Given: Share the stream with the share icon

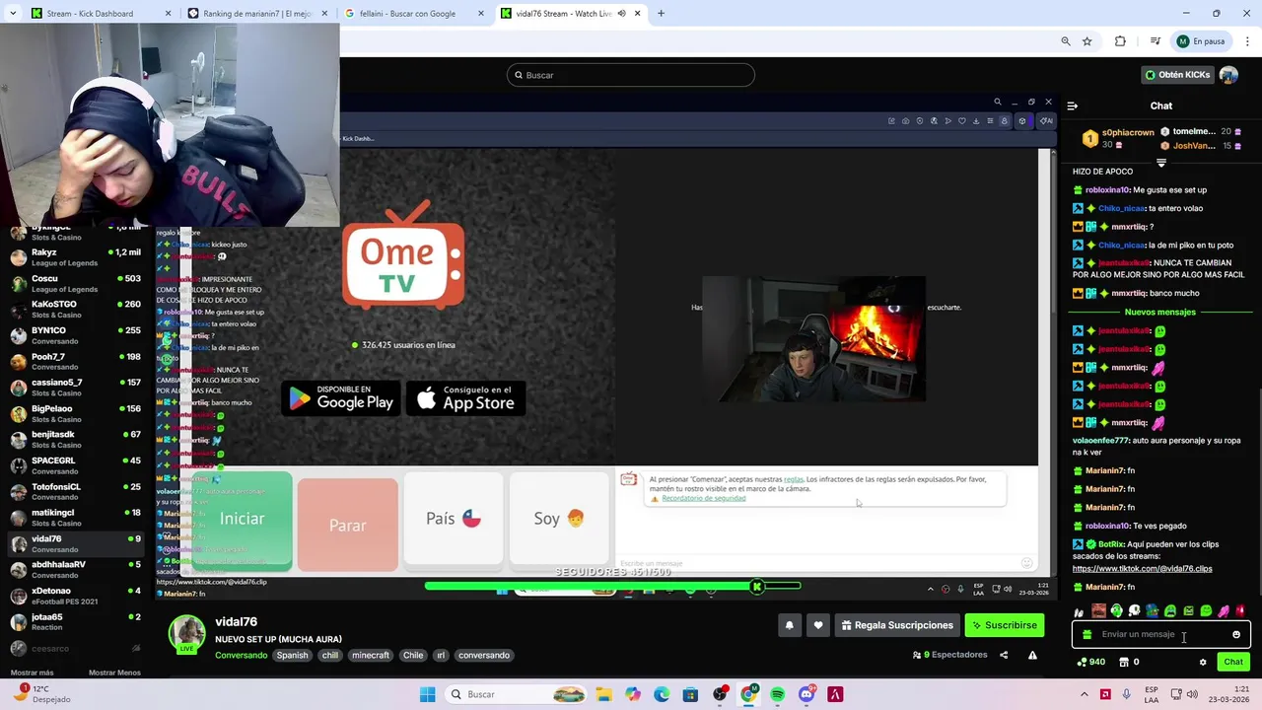Looking at the screenshot, I should tap(1004, 655).
